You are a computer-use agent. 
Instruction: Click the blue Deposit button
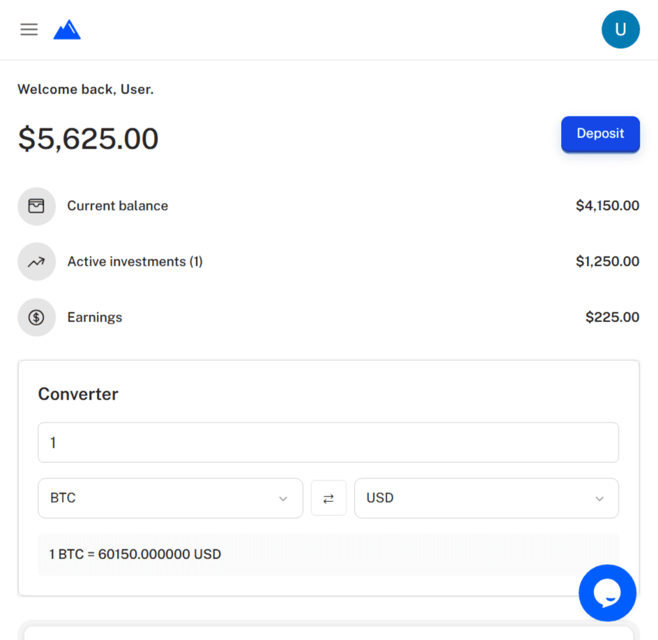(x=600, y=134)
